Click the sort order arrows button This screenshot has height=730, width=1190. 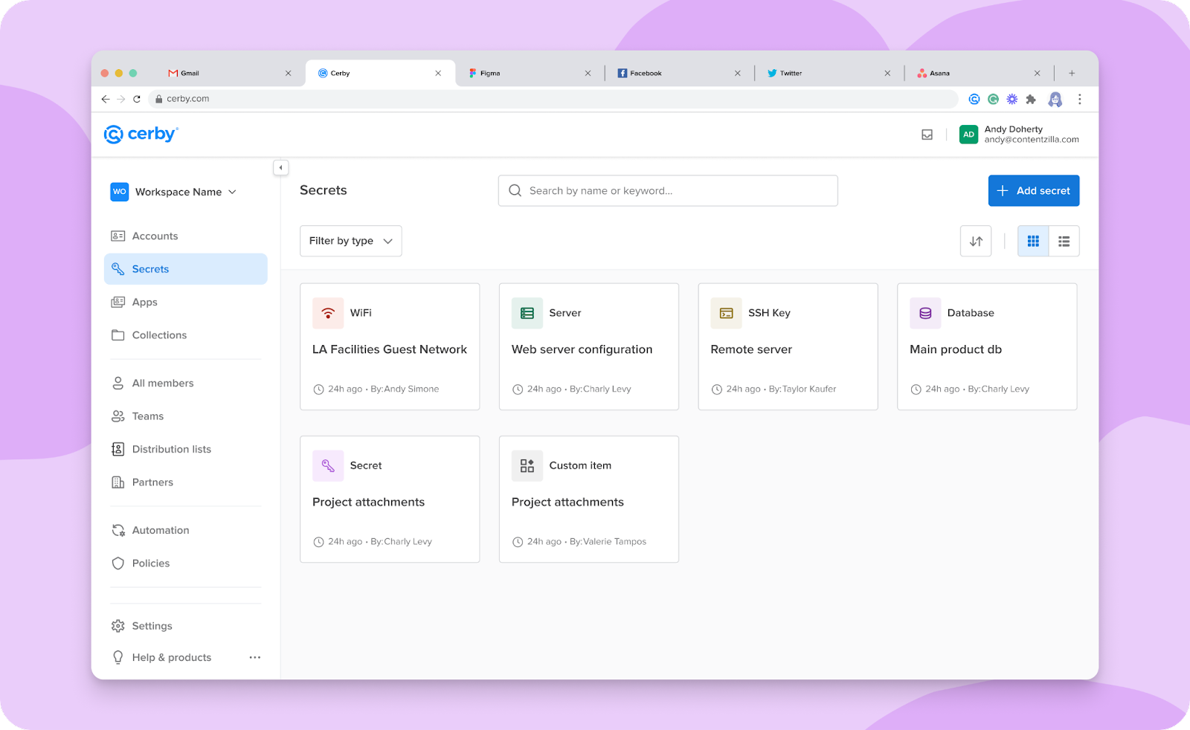pyautogui.click(x=976, y=241)
